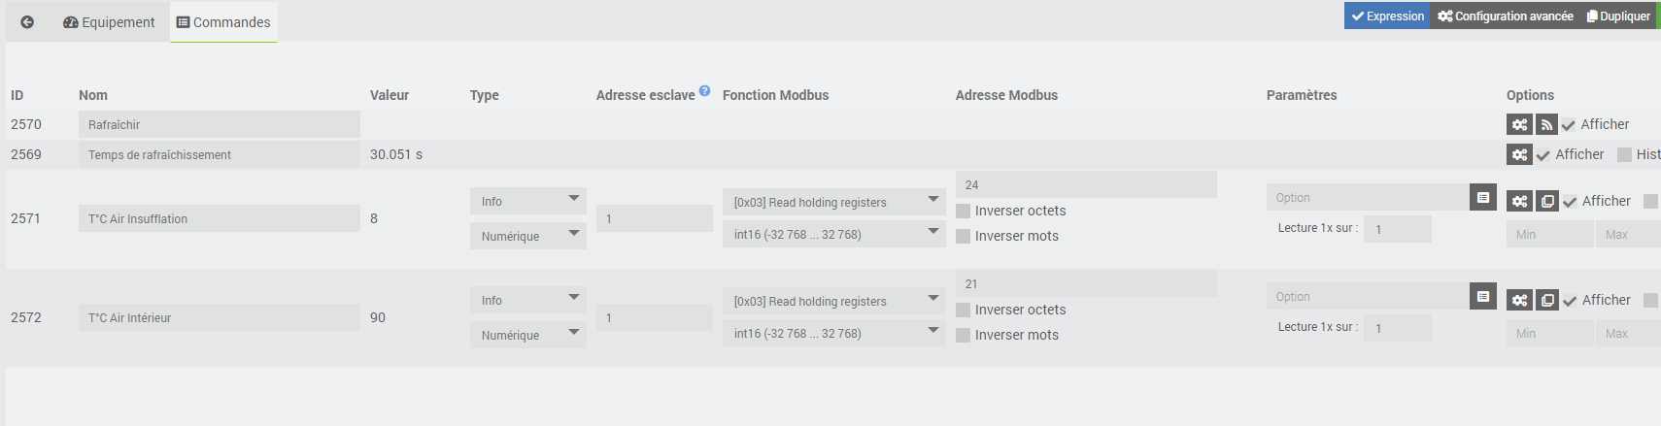Open the Info type dropdown for command 2571
This screenshot has width=1661, height=426.
click(527, 201)
